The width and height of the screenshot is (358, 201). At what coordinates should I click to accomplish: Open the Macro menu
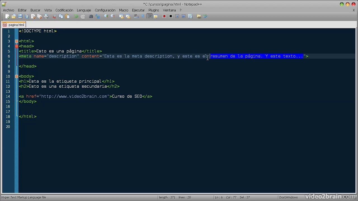click(x=124, y=10)
